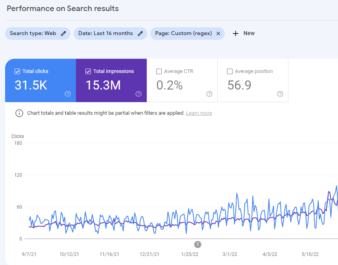This screenshot has width=338, height=265.
Task: Click the pencil icon on Date filter
Action: pos(140,34)
